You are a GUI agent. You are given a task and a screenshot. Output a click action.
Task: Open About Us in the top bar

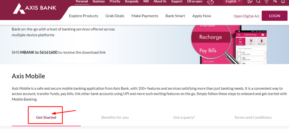[160, 1]
